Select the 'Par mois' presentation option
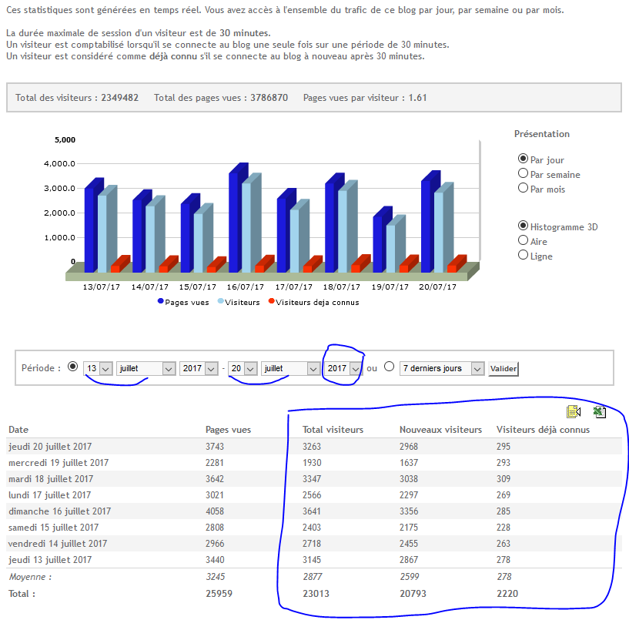The height and width of the screenshot is (620, 629). [523, 188]
